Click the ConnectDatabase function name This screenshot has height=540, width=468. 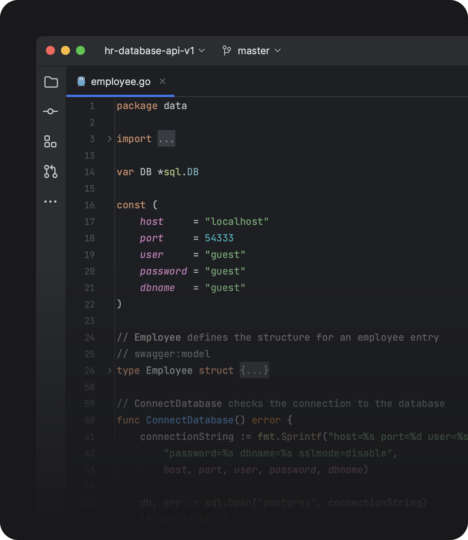(190, 420)
